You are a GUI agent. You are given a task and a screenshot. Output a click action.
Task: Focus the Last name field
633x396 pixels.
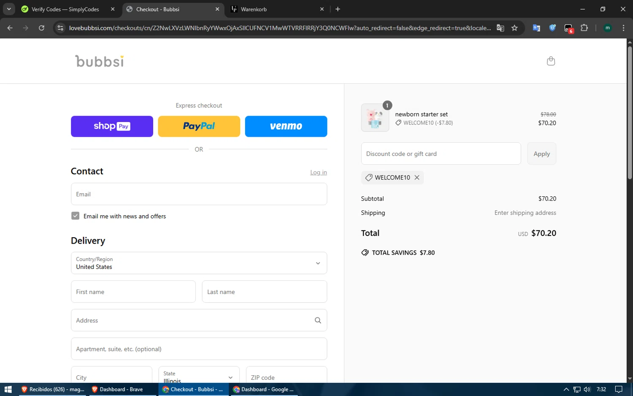click(x=265, y=292)
